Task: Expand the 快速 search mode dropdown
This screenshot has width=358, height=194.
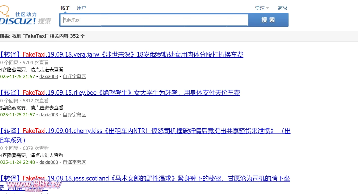Action: [262, 8]
